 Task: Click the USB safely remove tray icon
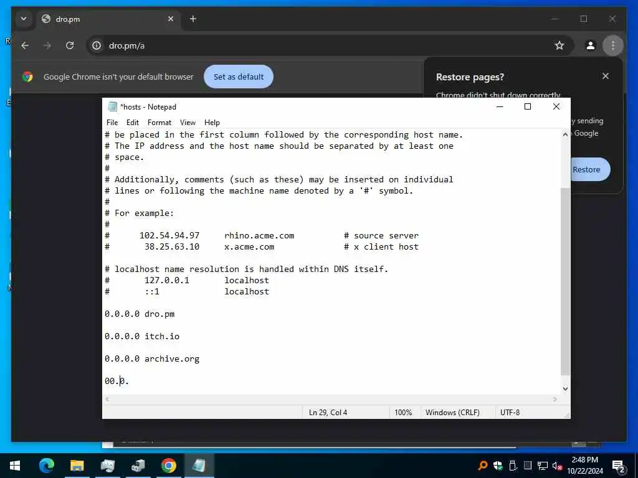[x=513, y=466]
